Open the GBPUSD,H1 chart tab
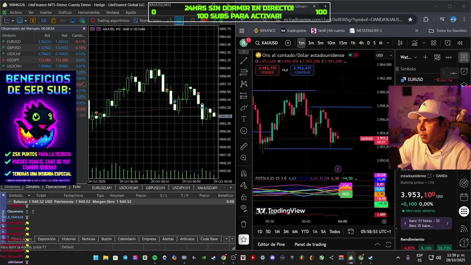Viewport: 471px width, 265px height. tap(155, 188)
